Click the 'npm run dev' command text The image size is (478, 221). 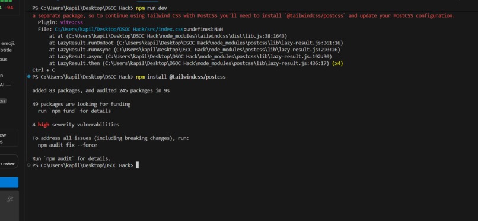click(151, 8)
